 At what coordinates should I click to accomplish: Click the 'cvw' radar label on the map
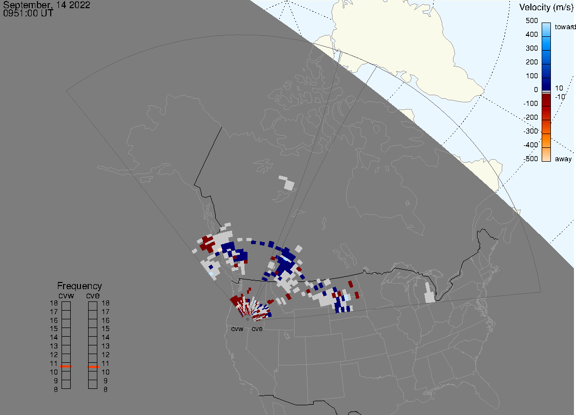click(x=237, y=329)
